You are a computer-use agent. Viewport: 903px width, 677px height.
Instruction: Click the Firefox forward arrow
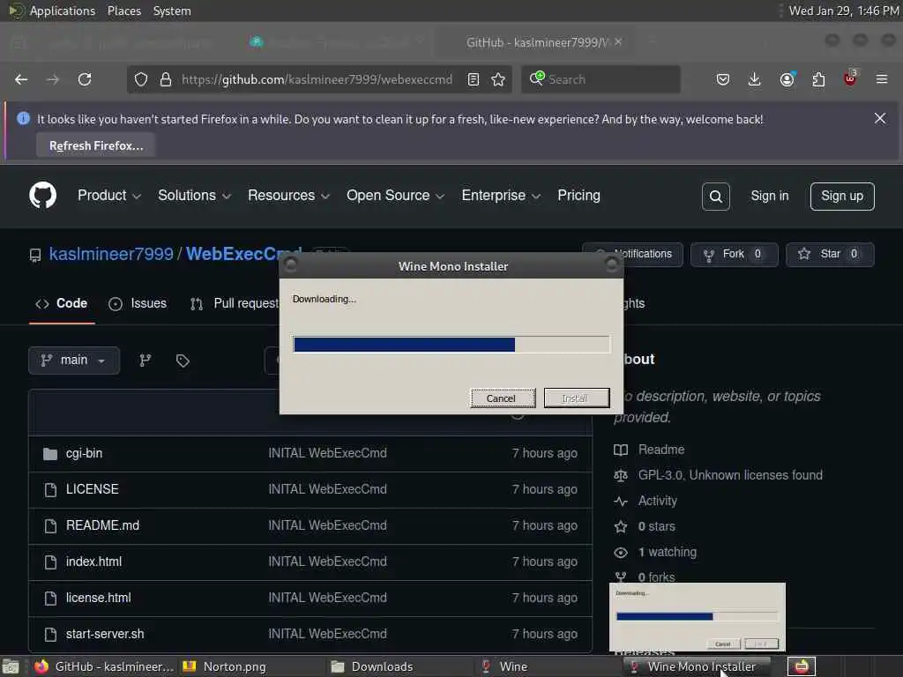[53, 79]
